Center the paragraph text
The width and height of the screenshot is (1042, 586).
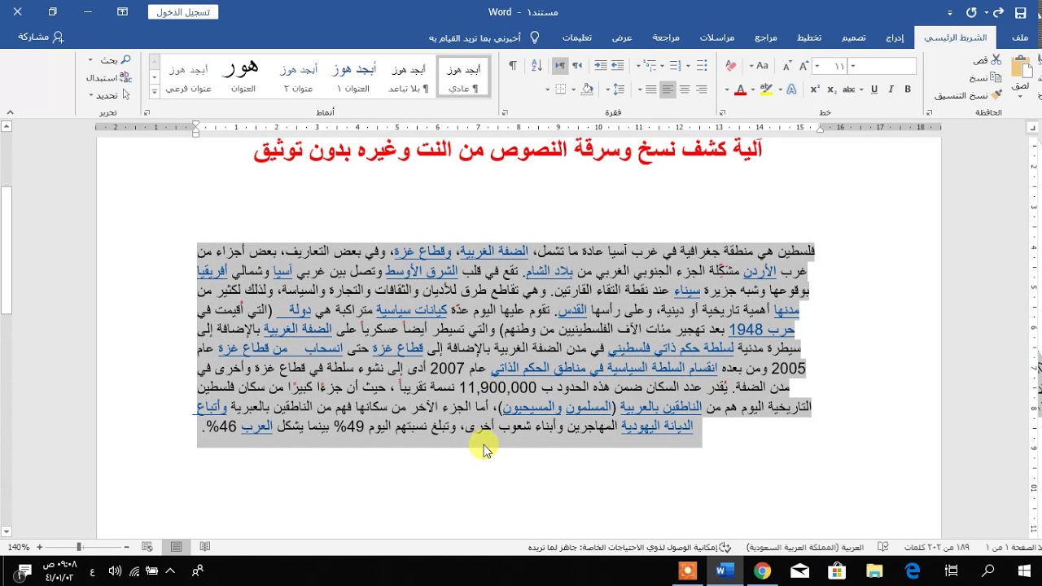pos(685,90)
